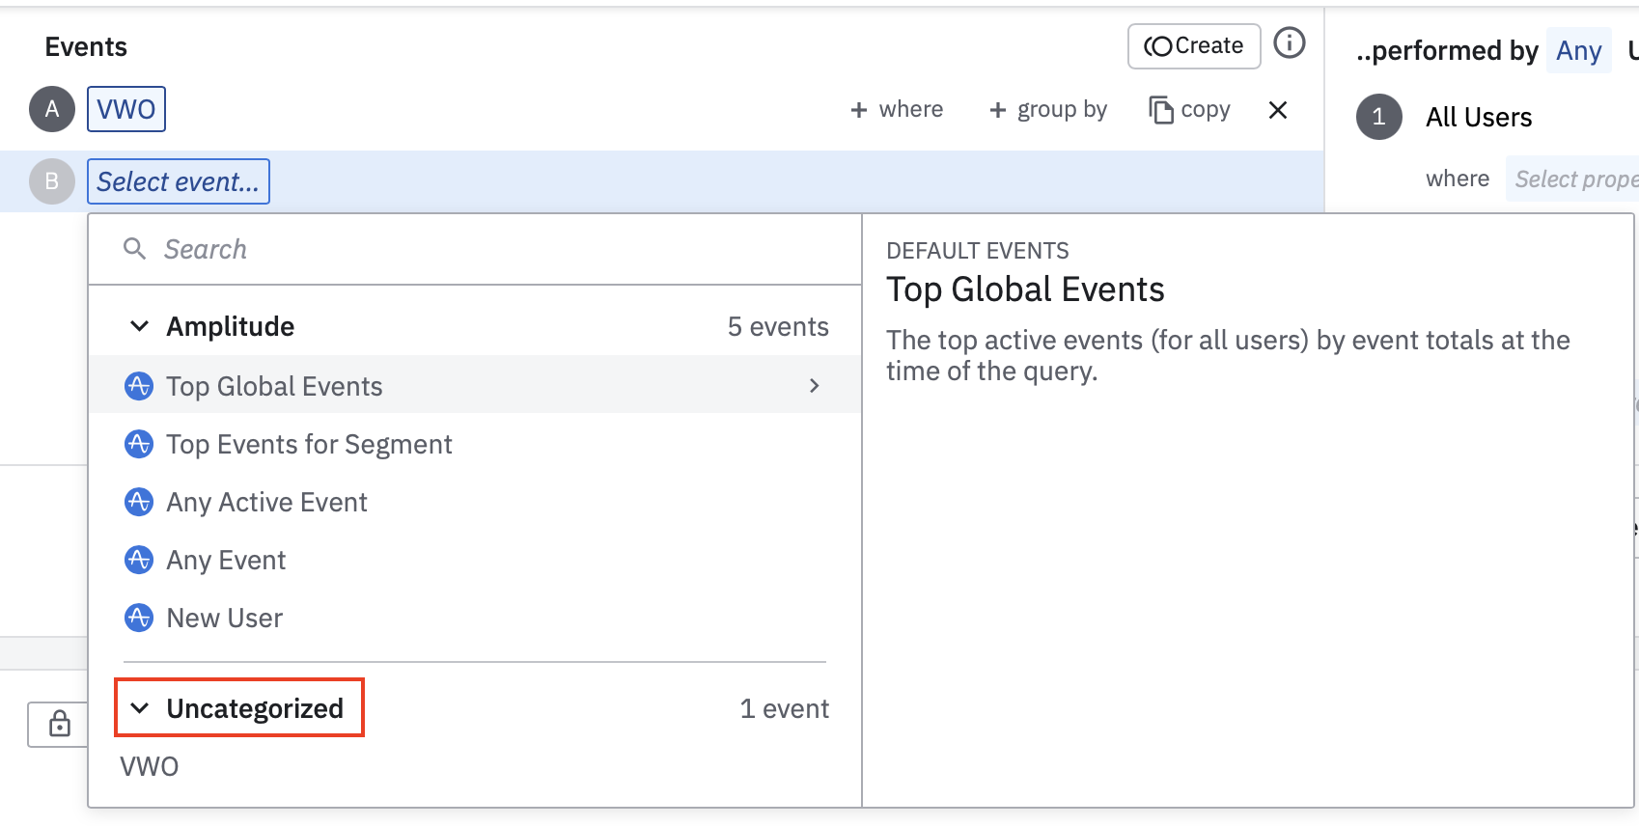This screenshot has height=826, width=1639.
Task: Click Amplitude icon beside Any Event
Action: point(139,560)
